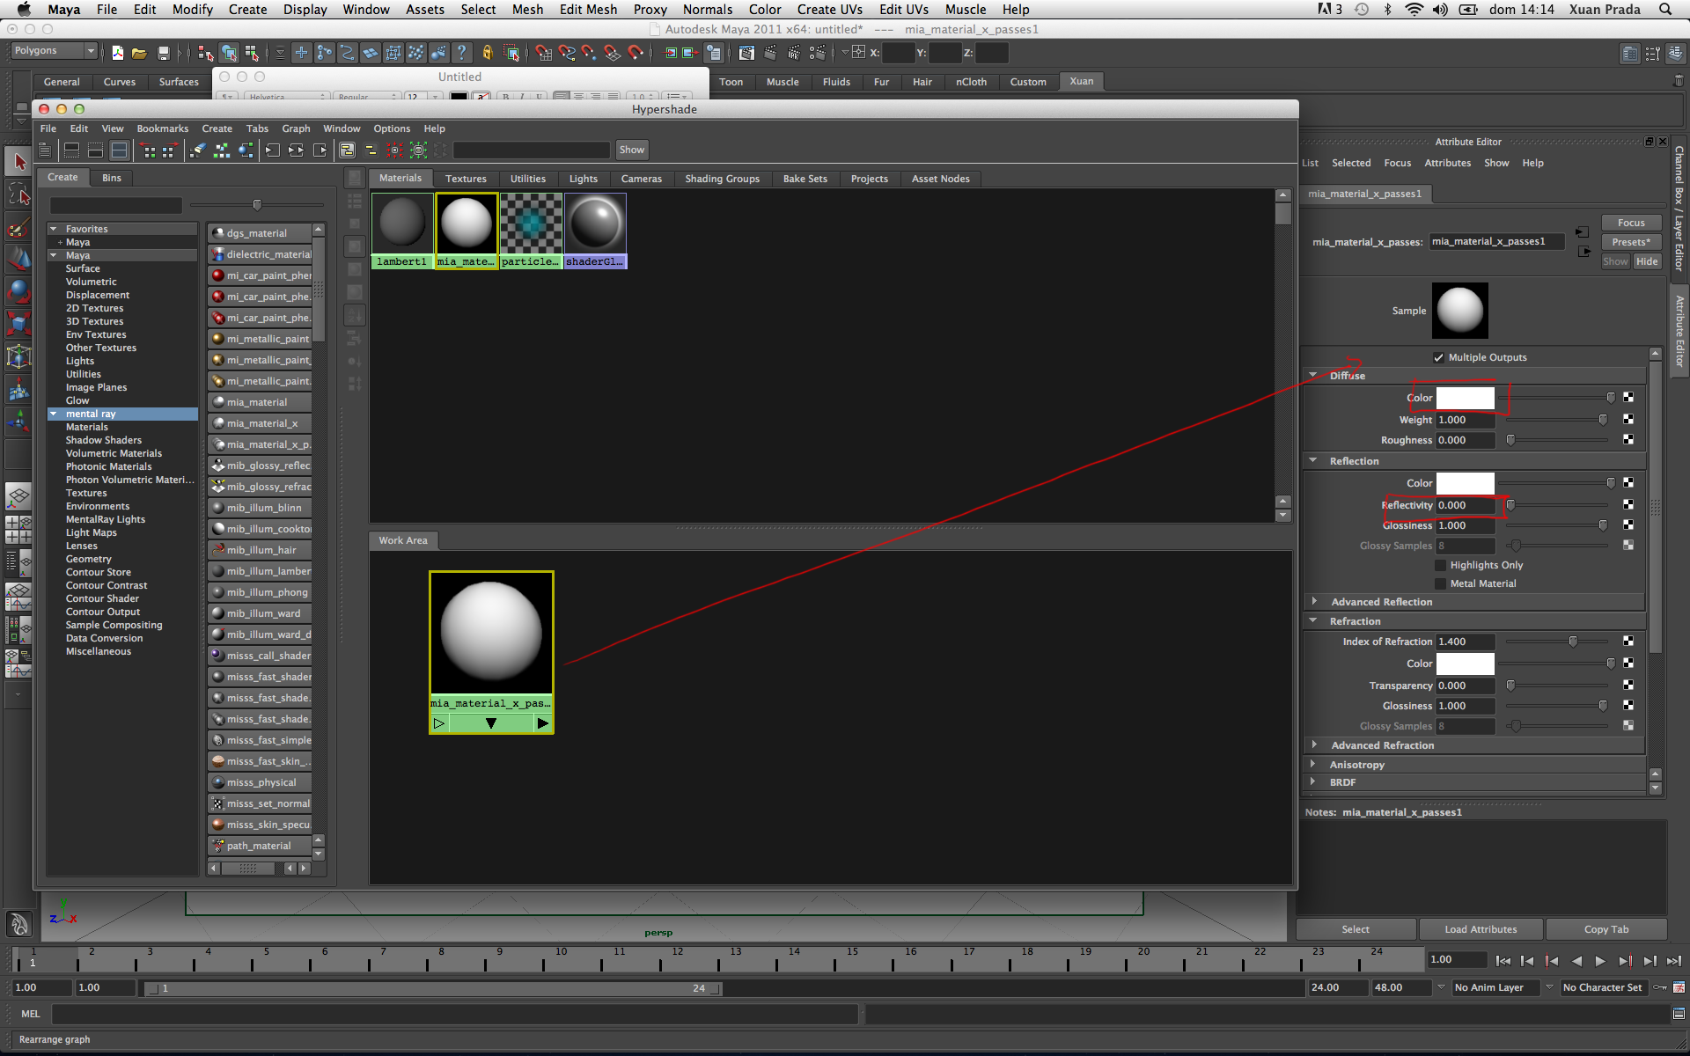This screenshot has height=1056, width=1690.
Task: Click the Presets button
Action: (x=1630, y=242)
